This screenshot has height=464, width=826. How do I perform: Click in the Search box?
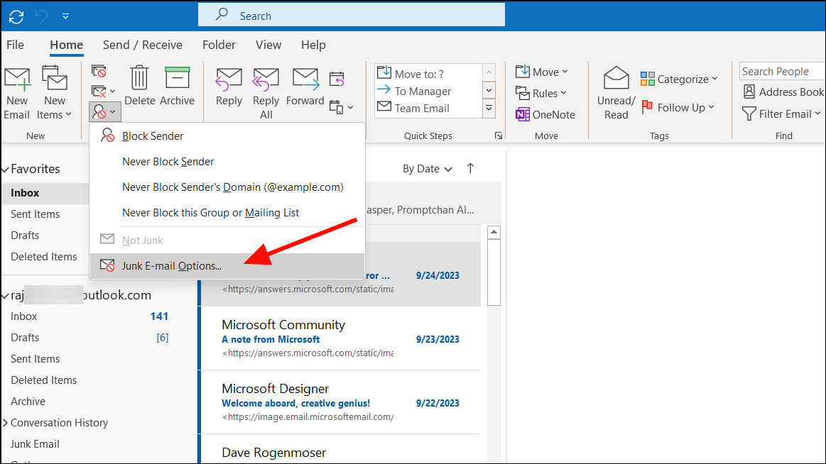(352, 16)
